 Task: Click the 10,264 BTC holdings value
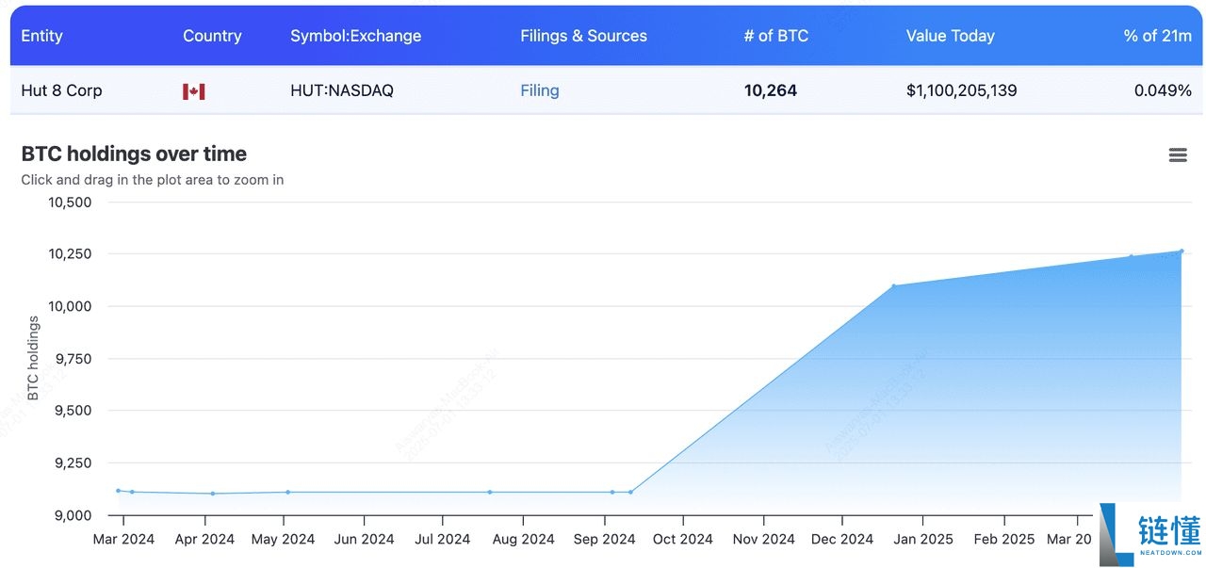pyautogui.click(x=771, y=90)
